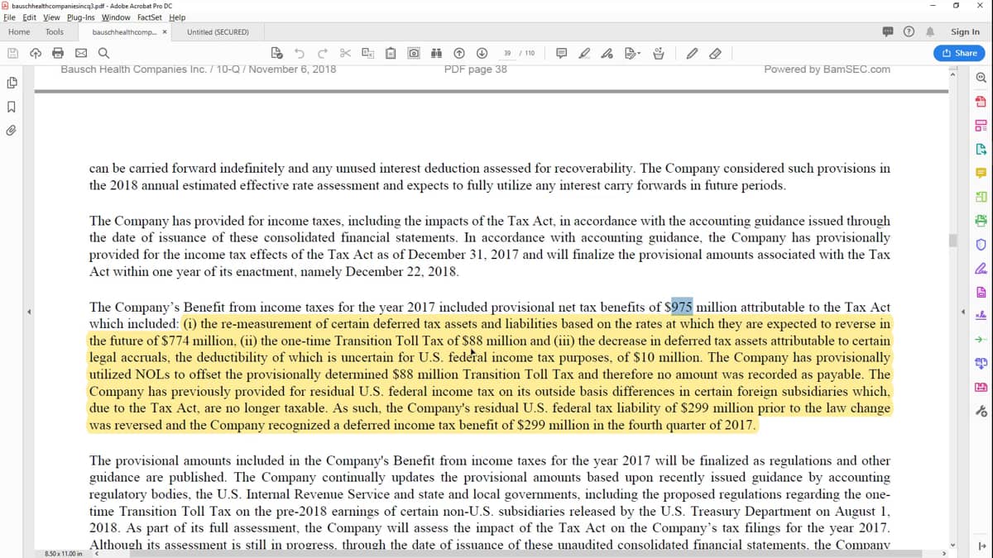Click the Save file icon

tap(13, 53)
